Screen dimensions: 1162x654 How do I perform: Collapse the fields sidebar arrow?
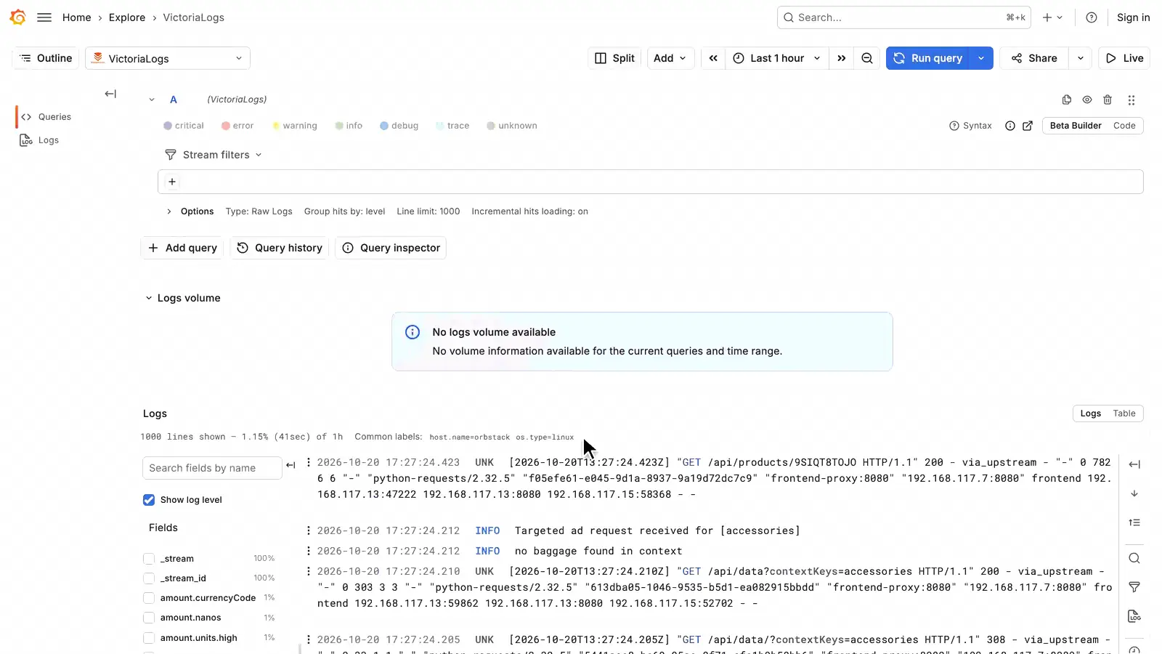(291, 465)
